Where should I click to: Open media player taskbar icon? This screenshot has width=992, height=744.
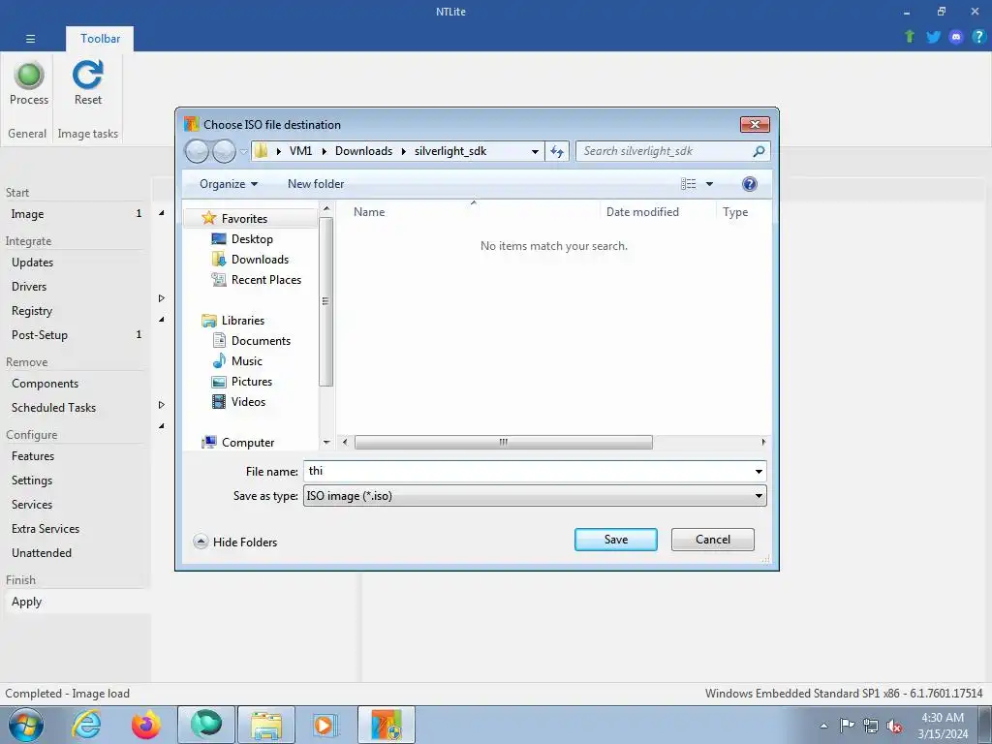pos(326,725)
